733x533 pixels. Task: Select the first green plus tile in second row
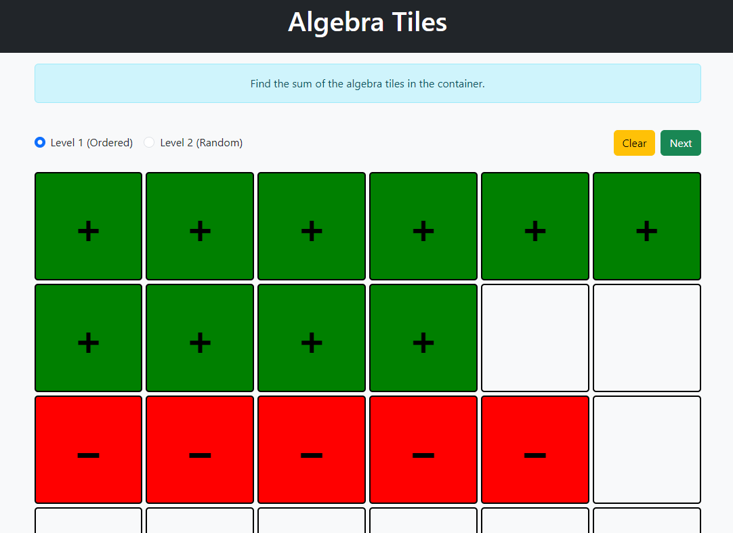click(x=88, y=338)
